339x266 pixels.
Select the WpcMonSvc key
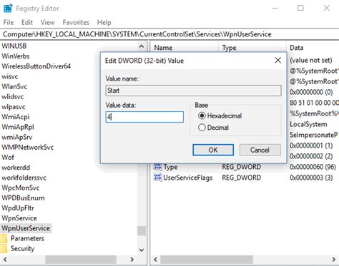[x=21, y=188]
